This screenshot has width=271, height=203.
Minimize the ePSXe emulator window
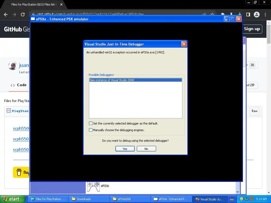point(227,19)
